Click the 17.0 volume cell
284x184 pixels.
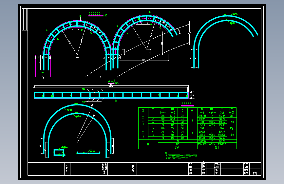(x=232, y=122)
